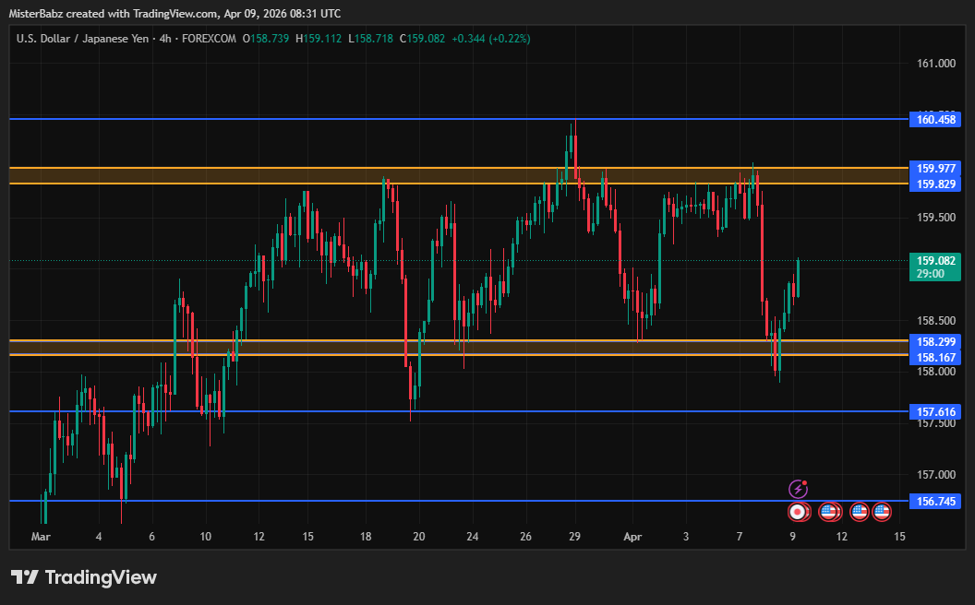Click the U.S. Dollar / Japanese Yen symbol title

[83, 39]
